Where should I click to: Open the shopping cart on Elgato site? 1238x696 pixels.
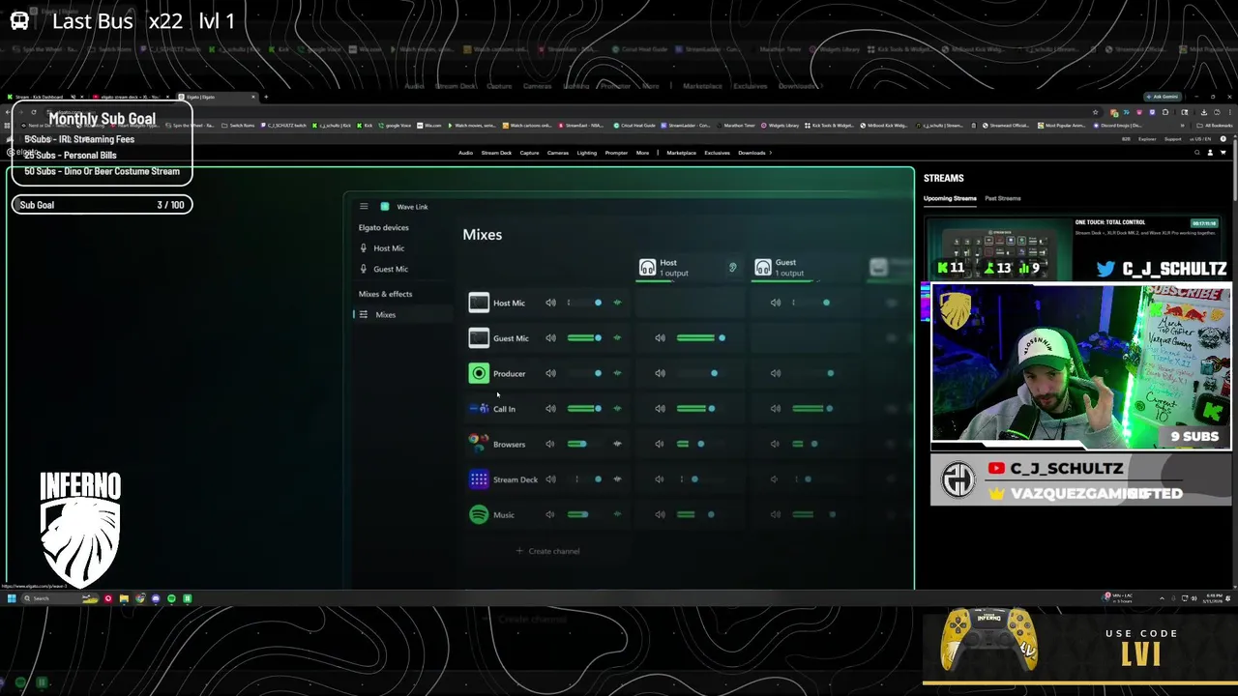(1223, 153)
